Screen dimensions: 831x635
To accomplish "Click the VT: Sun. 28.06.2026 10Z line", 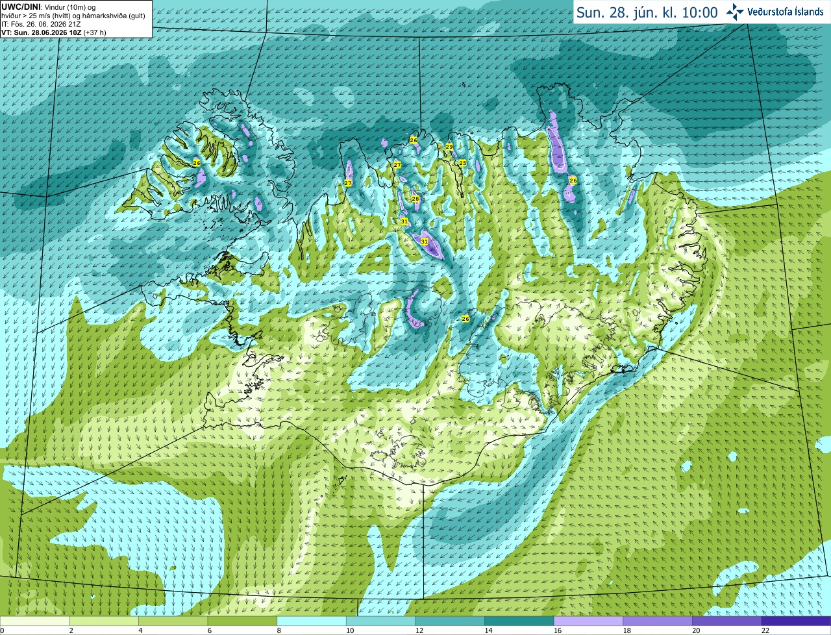I will pos(54,32).
